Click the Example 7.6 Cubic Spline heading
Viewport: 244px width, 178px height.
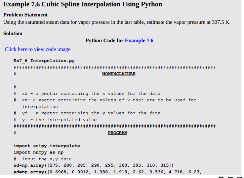click(83, 4)
